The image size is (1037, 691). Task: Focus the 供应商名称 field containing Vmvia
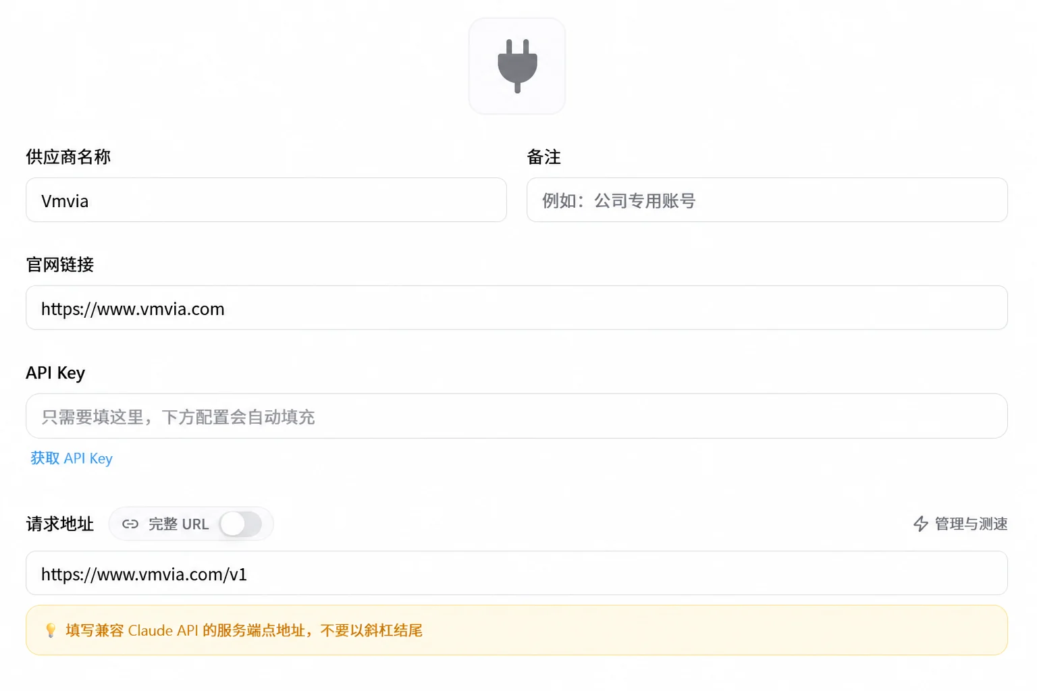click(x=266, y=200)
